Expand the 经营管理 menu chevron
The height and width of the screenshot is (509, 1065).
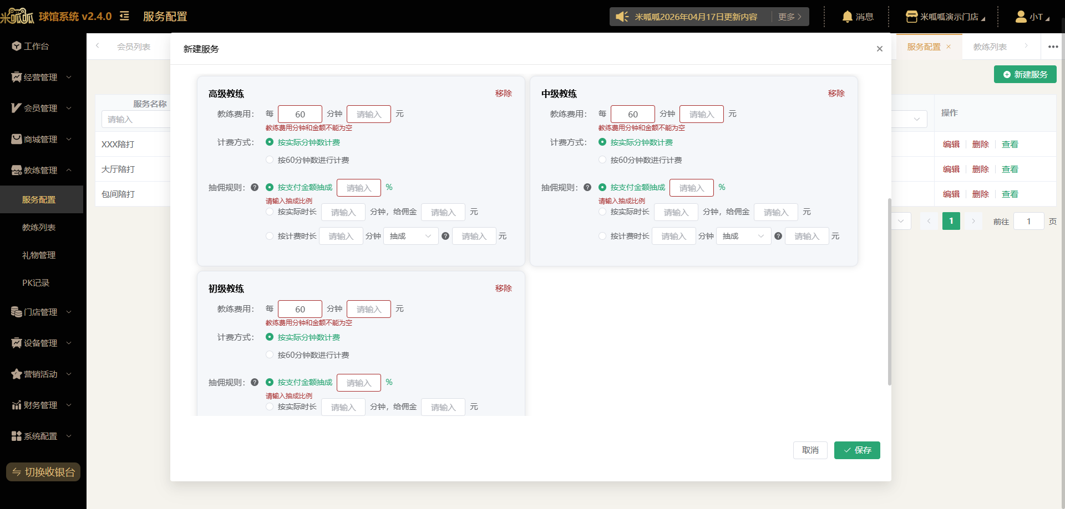pyautogui.click(x=69, y=77)
